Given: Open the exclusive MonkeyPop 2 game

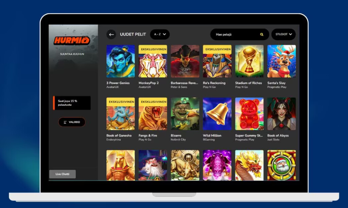Looking at the screenshot, I should [153, 61].
